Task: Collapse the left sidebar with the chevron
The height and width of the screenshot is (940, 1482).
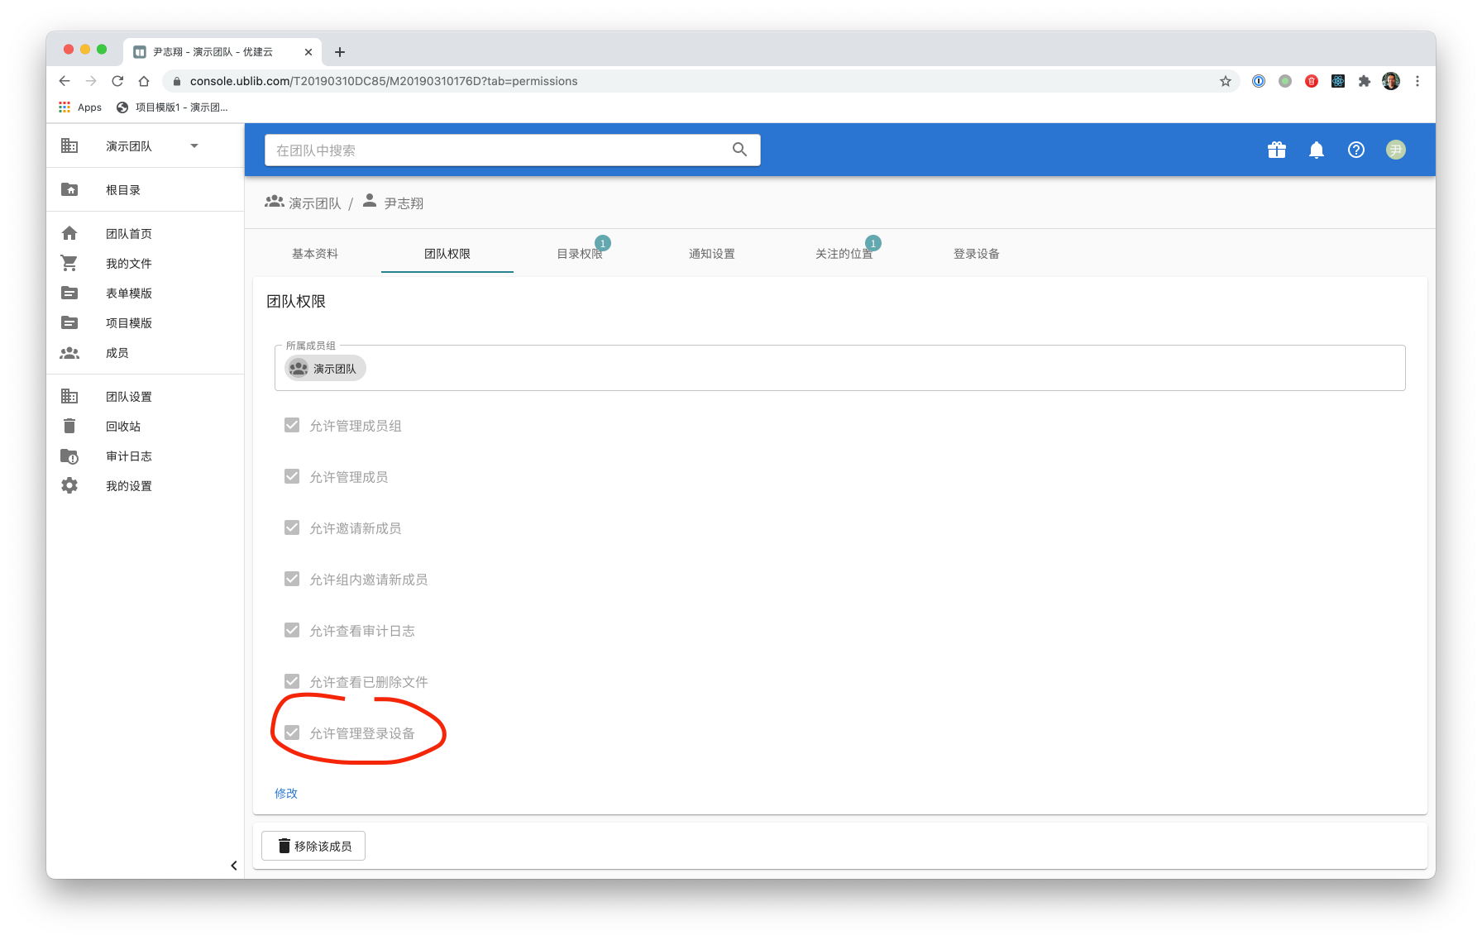Action: [233, 866]
